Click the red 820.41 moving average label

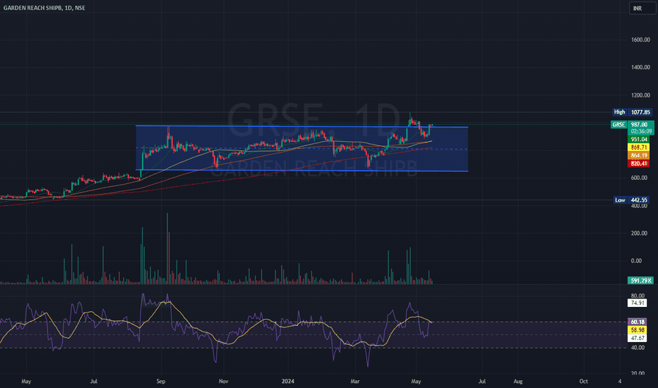pyautogui.click(x=639, y=164)
